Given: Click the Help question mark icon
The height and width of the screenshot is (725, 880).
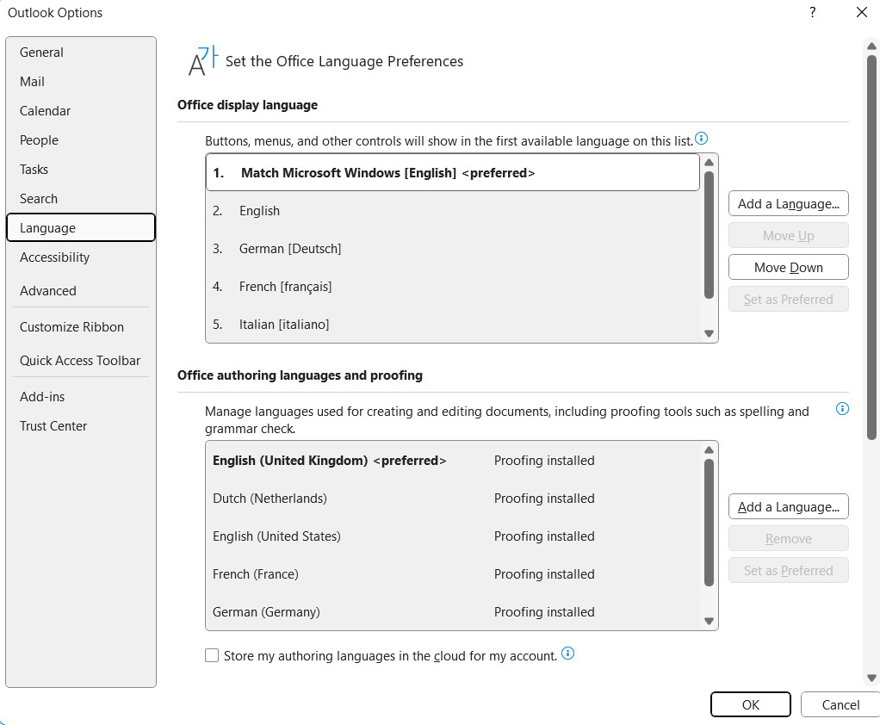Looking at the screenshot, I should [812, 12].
